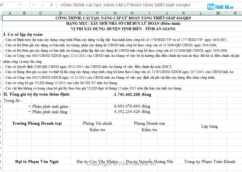Viewport: 242px width, 172px height.
Task: Select the 'VỊ TRÍ XÂY DỰNG: HUYỆN TỊNH BIÊN' cell
Action: (122, 29)
